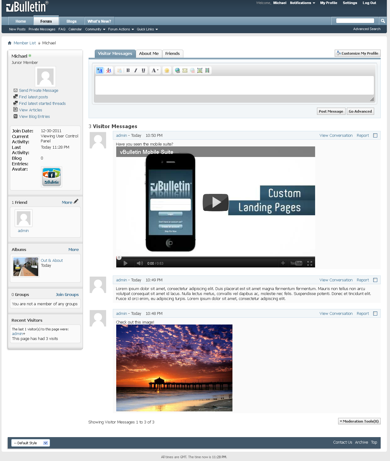Image resolution: width=390 pixels, height=461 pixels.
Task: Play the vBulletin Mobile Suite video
Action: pos(216,202)
